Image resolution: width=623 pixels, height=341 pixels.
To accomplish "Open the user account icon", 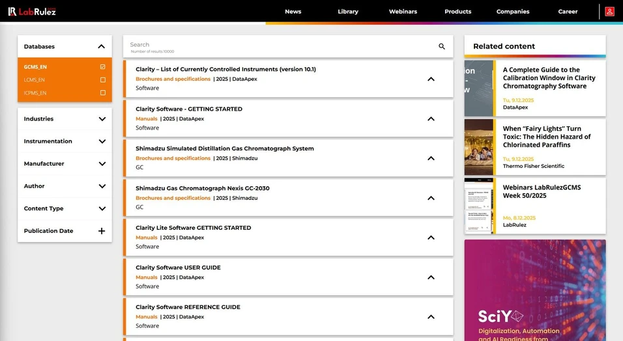I will (x=609, y=12).
